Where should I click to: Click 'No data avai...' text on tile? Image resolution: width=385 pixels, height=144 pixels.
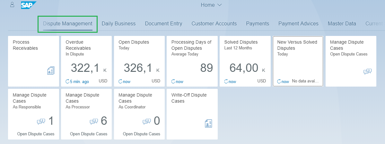point(305,81)
